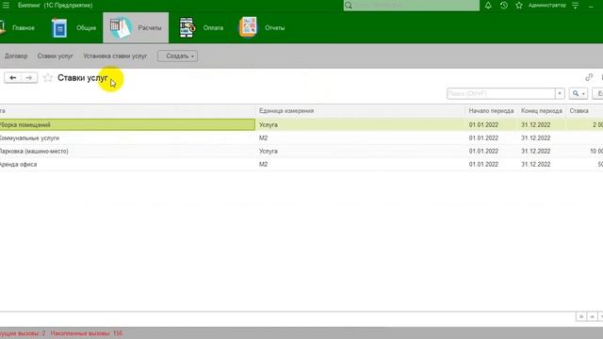Viewport: 603px width, 339px height.
Task: Click Услуга unit in Парковка row
Action: click(x=268, y=151)
